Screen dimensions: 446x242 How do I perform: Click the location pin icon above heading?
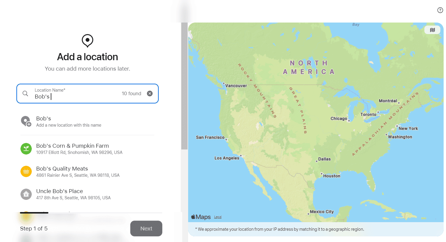coord(88,41)
